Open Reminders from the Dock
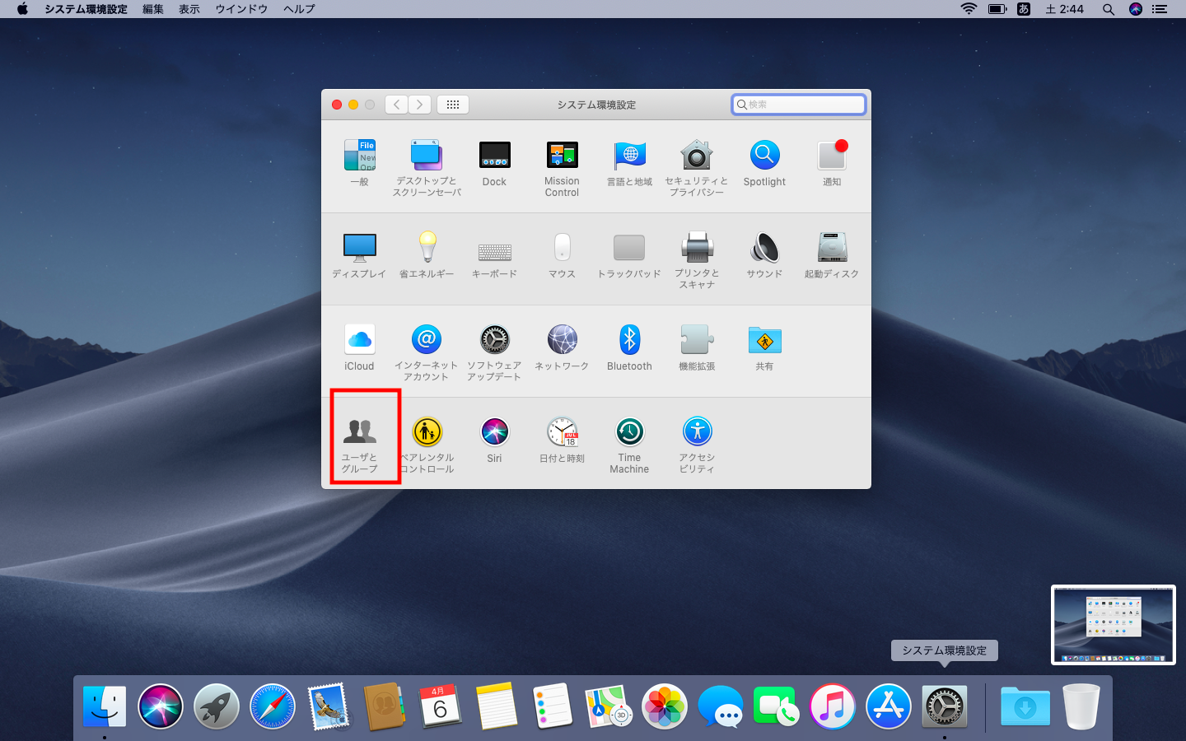1186x741 pixels. [x=553, y=706]
